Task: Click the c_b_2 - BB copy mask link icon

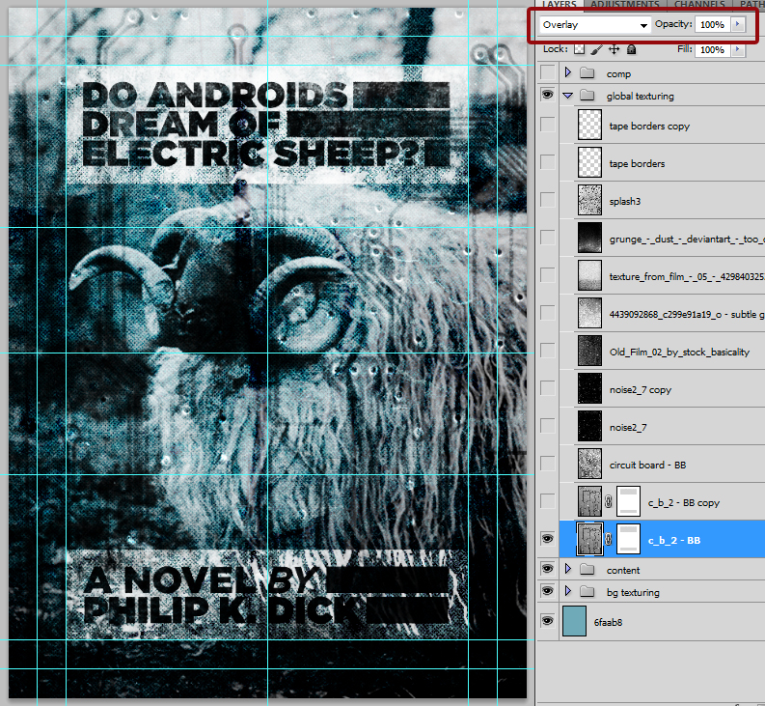Action: pos(609,501)
